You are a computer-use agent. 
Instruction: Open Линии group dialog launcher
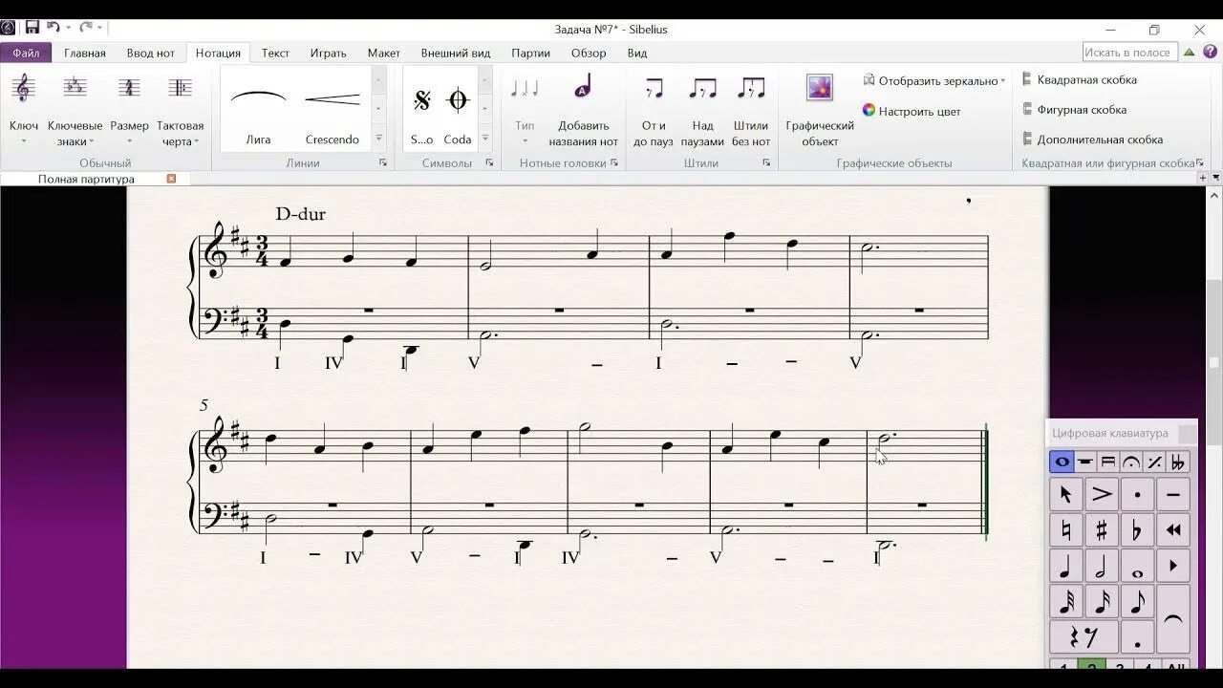tap(383, 163)
